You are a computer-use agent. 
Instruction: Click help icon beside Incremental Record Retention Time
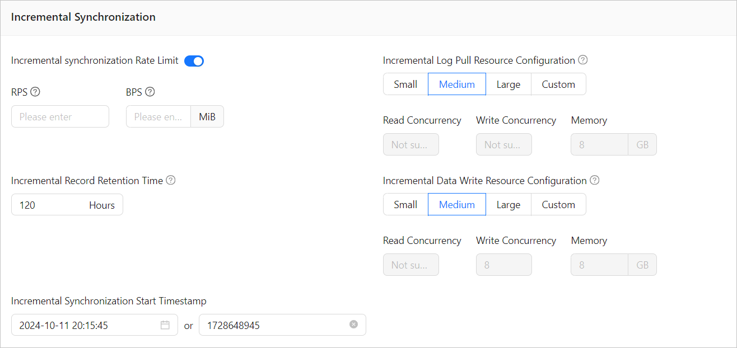coord(171,180)
